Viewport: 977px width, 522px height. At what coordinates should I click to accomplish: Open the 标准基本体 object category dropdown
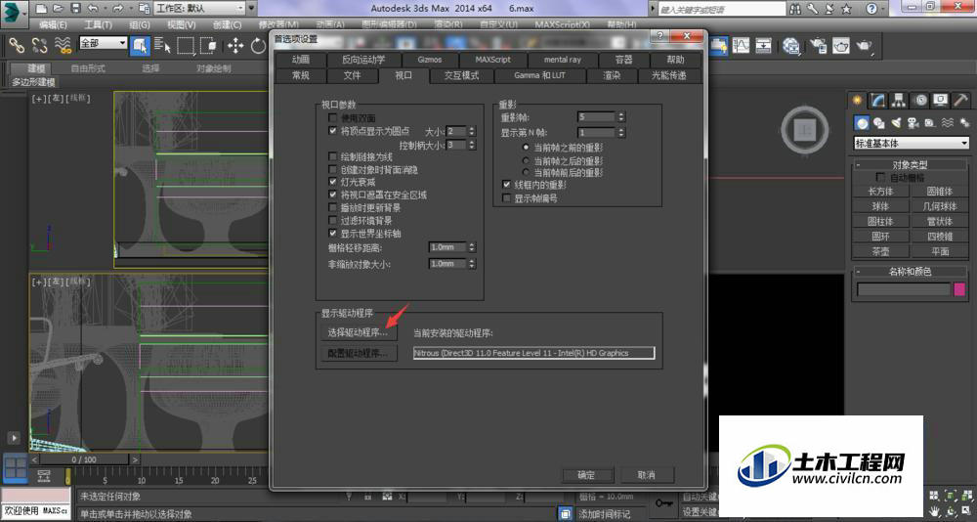[912, 144]
